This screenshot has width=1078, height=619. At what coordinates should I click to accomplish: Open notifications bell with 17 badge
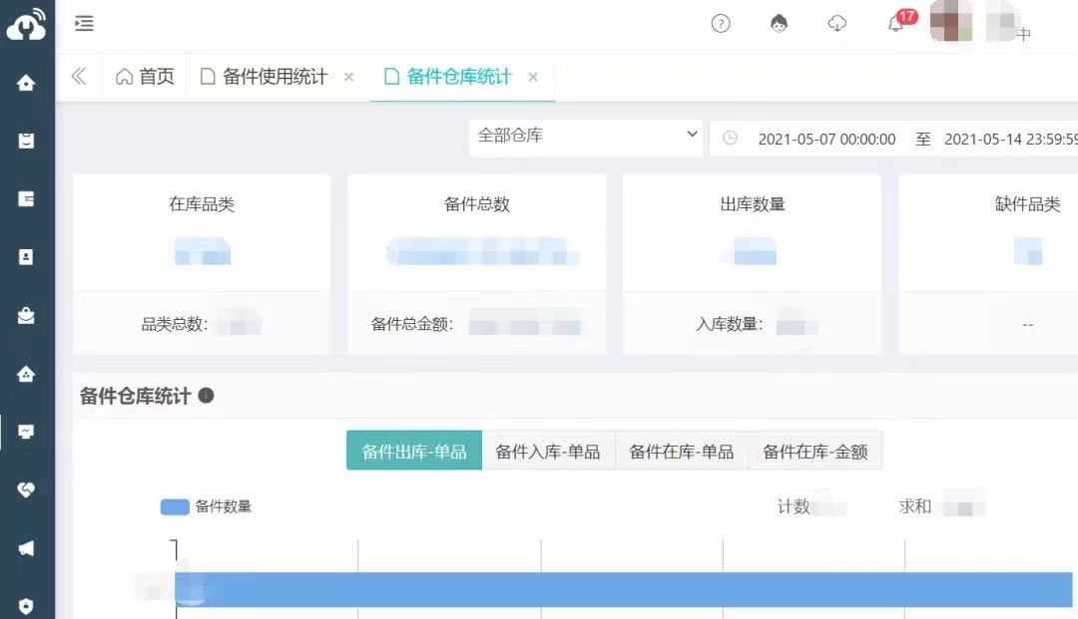(x=896, y=24)
